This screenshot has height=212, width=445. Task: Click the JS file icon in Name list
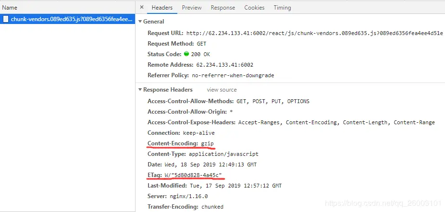(6, 19)
